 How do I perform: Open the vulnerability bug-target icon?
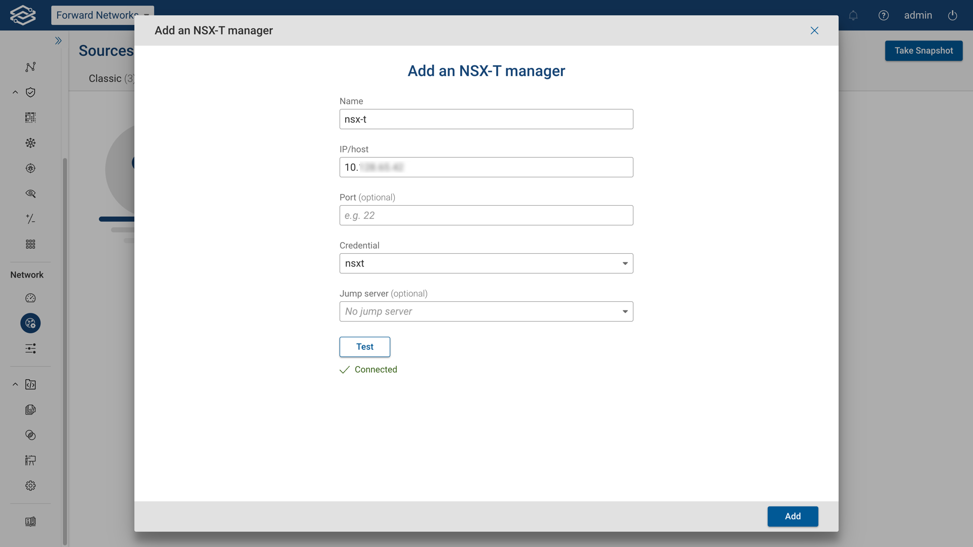[30, 168]
